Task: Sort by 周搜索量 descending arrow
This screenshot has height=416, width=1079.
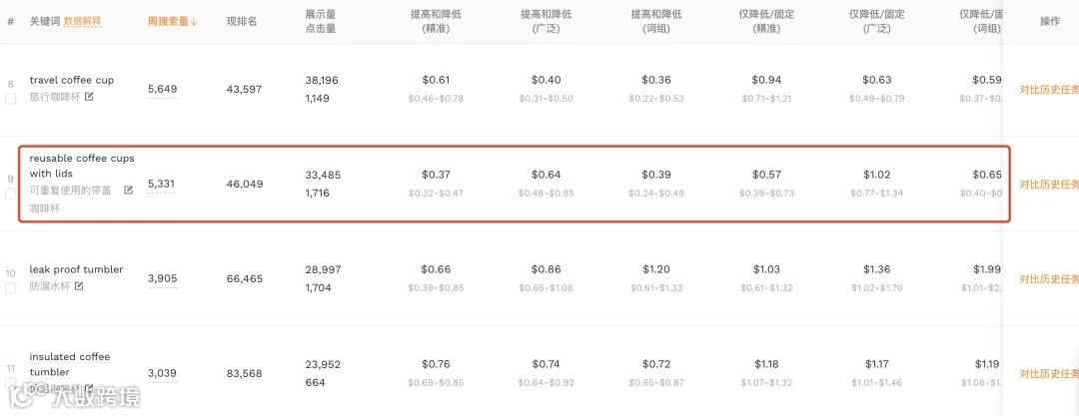Action: (193, 21)
